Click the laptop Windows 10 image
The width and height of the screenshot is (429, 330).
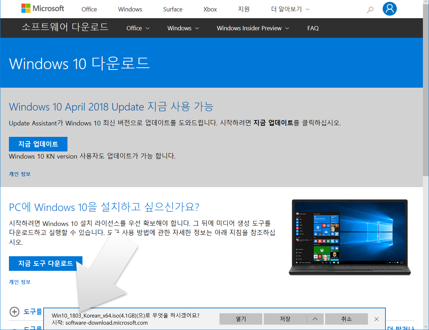click(x=350, y=237)
